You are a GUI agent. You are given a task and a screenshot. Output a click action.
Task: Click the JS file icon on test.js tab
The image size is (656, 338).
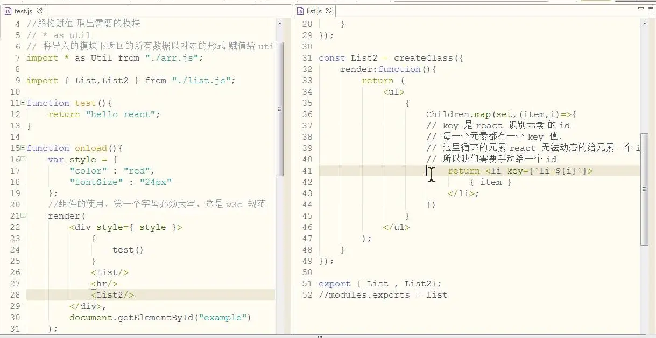tap(8, 11)
